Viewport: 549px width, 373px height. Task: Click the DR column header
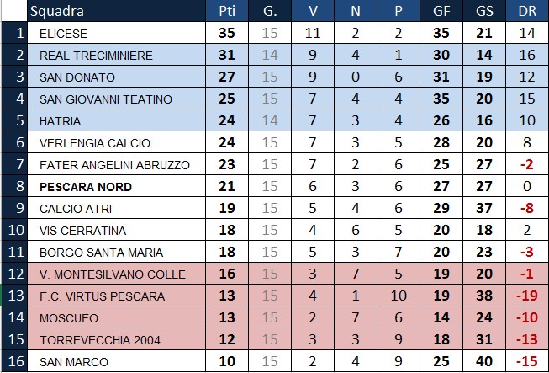tap(527, 11)
